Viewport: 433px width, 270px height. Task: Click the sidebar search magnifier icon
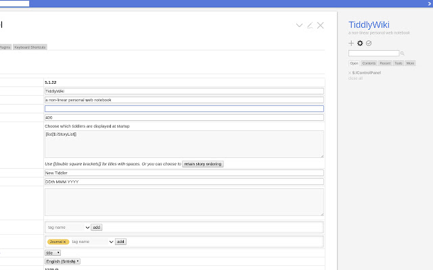(x=403, y=53)
